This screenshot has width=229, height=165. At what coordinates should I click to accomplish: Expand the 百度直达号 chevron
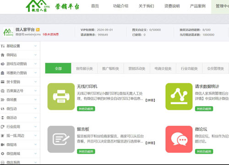35,91
